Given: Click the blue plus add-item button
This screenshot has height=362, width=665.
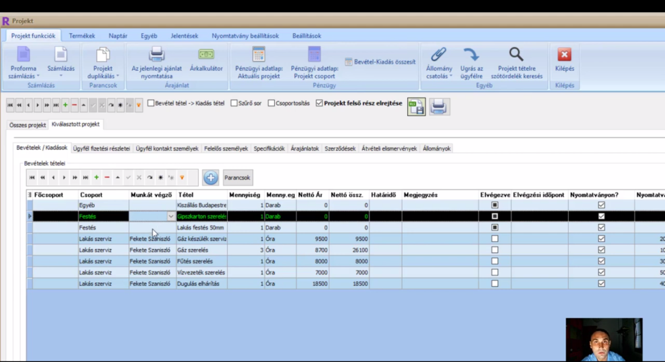Looking at the screenshot, I should pyautogui.click(x=210, y=177).
